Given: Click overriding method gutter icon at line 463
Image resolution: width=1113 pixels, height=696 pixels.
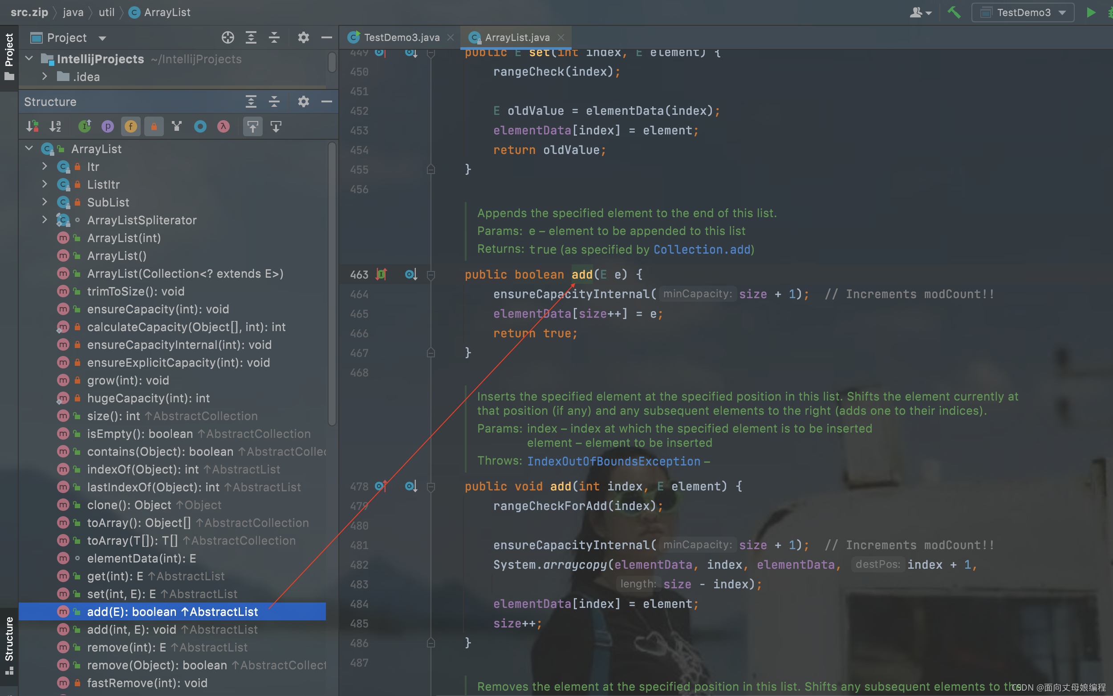Looking at the screenshot, I should pyautogui.click(x=381, y=274).
